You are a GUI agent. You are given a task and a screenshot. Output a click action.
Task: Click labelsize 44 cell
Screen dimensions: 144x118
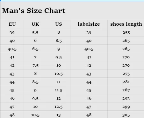[x=89, y=82]
